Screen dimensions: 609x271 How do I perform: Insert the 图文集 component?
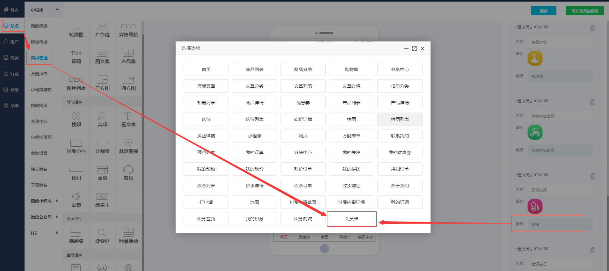pyautogui.click(x=102, y=57)
